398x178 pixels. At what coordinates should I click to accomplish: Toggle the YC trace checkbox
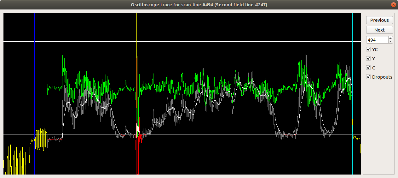tap(368, 50)
